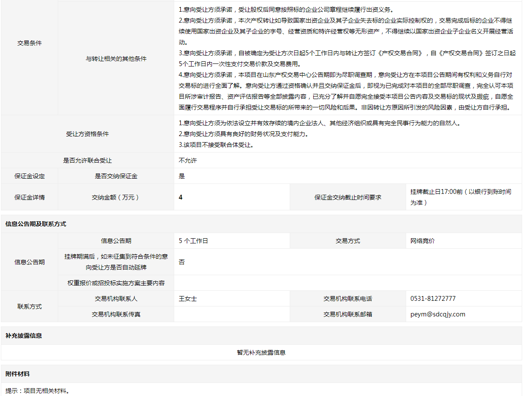The height and width of the screenshot is (396, 523).
Task: Click the 5 个工作日 announcement period value
Action: point(193,241)
